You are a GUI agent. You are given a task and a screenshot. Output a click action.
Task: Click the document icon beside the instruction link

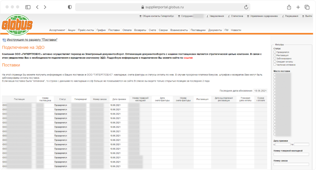point(4,40)
